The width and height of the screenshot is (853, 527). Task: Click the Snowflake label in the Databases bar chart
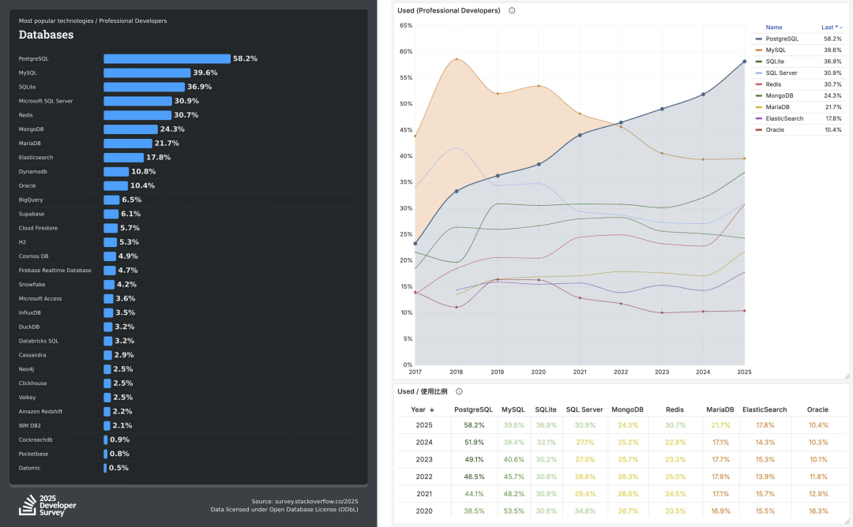[x=32, y=285]
